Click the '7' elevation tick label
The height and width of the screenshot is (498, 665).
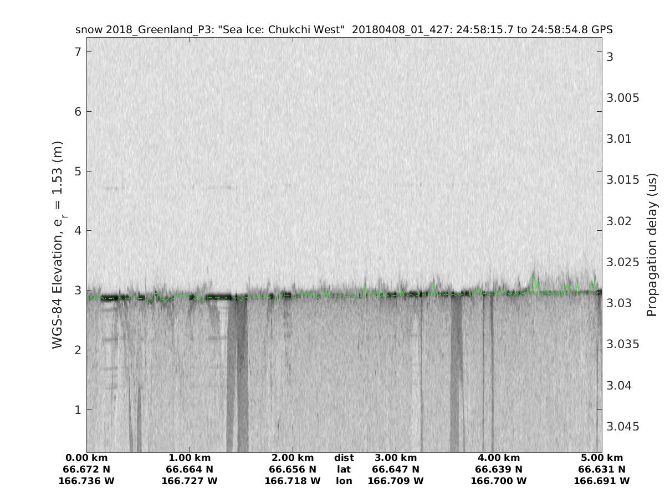[x=78, y=51]
